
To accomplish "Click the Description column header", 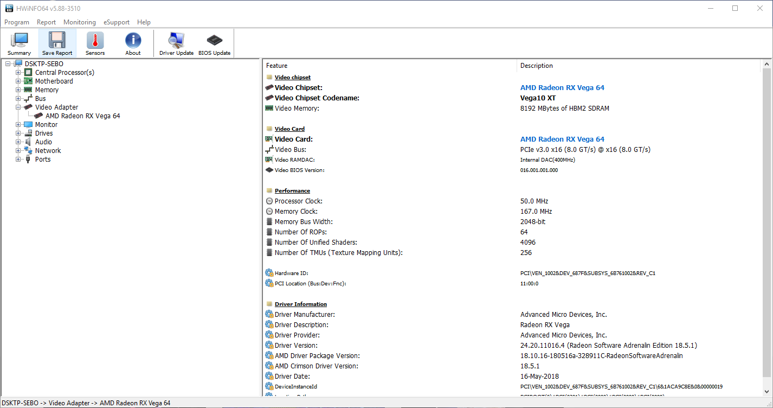I will 639,66.
